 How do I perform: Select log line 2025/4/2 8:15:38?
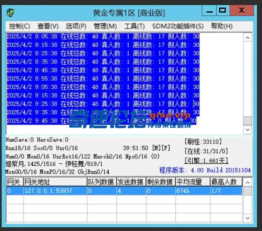(x=103, y=45)
